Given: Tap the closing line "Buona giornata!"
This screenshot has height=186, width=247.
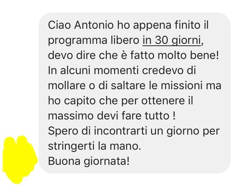Looking at the screenshot, I should click(x=89, y=161).
